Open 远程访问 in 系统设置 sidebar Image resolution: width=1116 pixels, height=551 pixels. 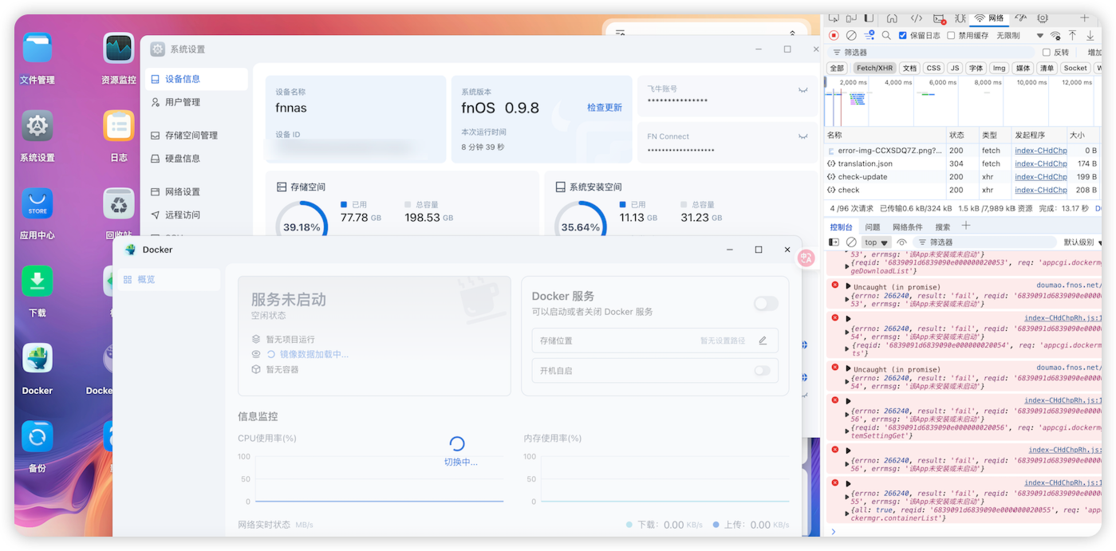[x=198, y=215]
